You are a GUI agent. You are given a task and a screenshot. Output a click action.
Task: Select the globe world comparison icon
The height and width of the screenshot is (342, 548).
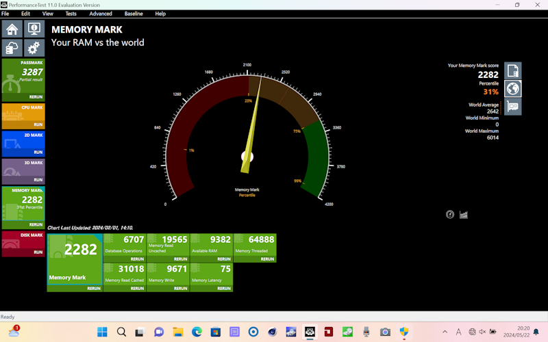(512, 89)
